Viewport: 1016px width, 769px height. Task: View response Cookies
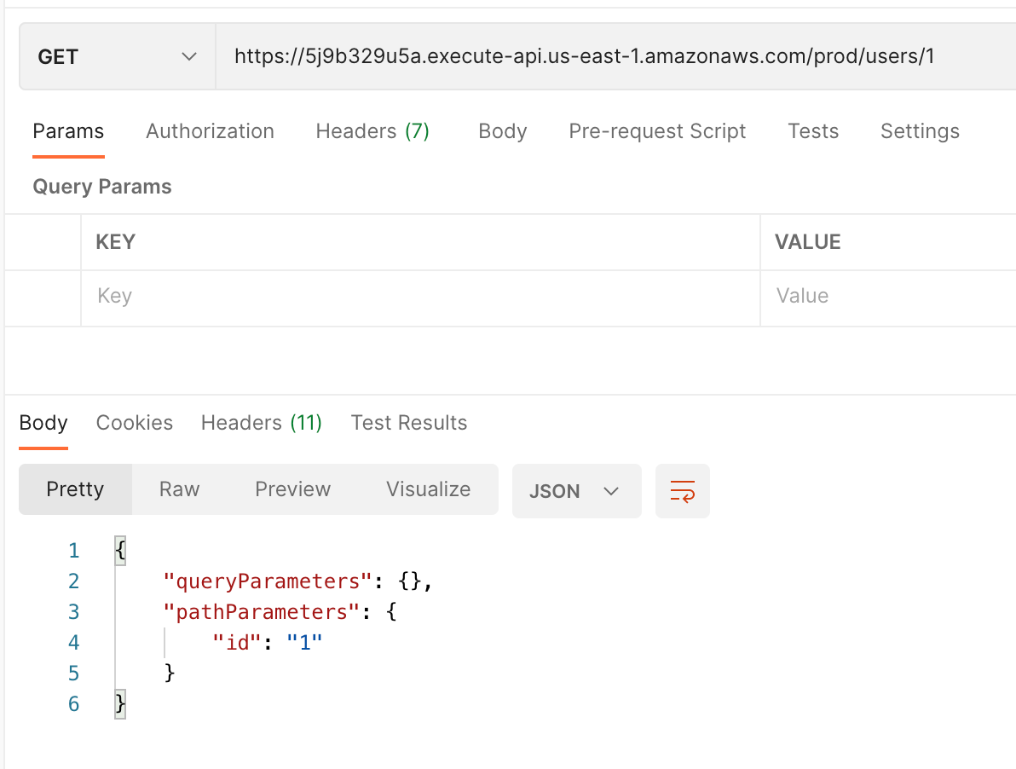coord(135,422)
